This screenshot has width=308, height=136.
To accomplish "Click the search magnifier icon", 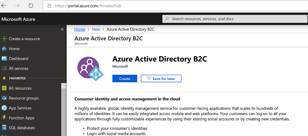I will click(x=167, y=19).
